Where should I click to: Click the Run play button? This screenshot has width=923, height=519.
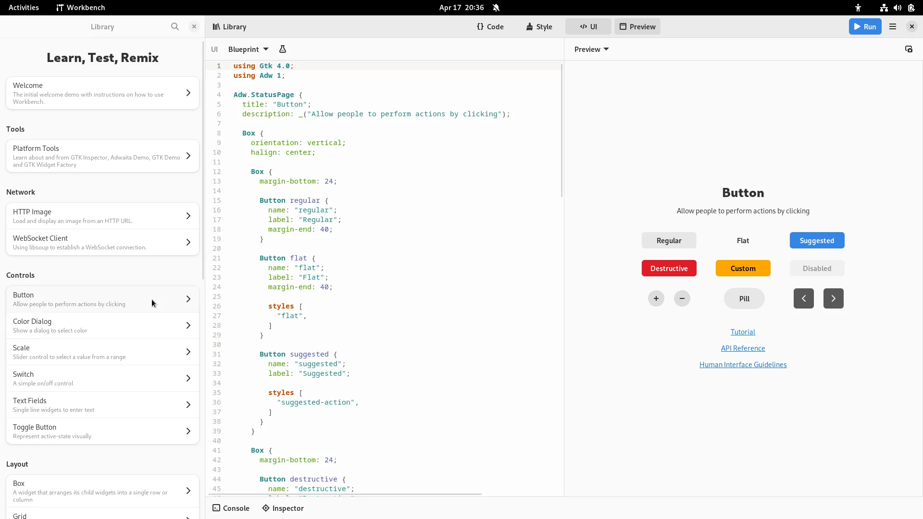click(x=865, y=26)
